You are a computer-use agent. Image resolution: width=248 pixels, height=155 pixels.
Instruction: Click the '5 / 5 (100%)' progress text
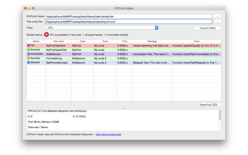click(79, 117)
